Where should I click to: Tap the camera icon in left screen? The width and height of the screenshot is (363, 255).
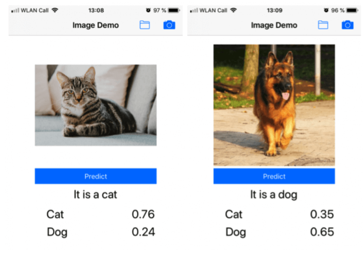[169, 25]
